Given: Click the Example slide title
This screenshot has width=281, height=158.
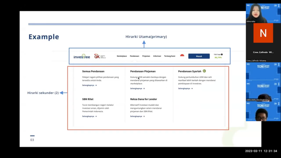Looking at the screenshot, I should click(x=44, y=37).
